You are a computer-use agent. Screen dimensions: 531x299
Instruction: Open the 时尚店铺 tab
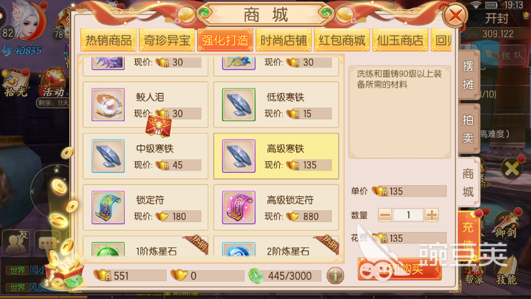[283, 41]
